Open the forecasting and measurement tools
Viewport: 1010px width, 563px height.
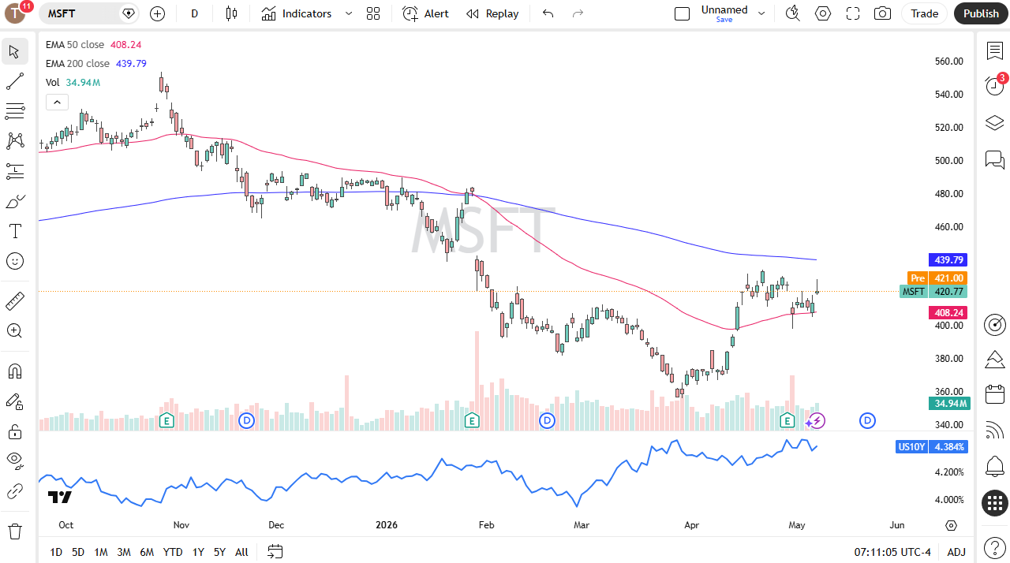point(14,171)
